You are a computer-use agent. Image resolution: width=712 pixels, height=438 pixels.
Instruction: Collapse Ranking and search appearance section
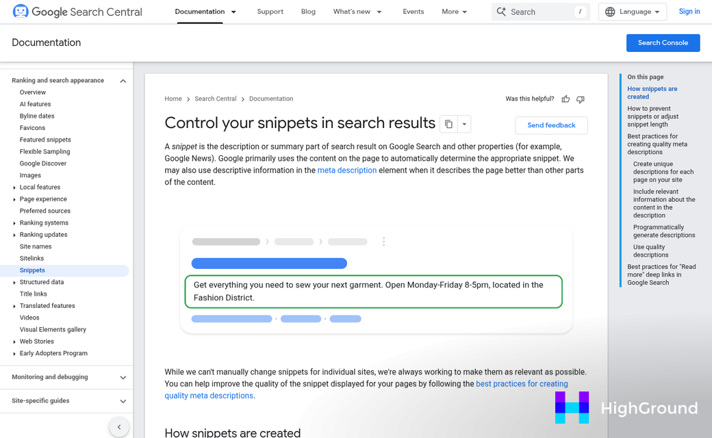(123, 81)
